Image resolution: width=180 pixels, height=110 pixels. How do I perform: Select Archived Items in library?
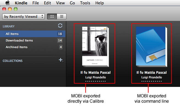coord(33,47)
